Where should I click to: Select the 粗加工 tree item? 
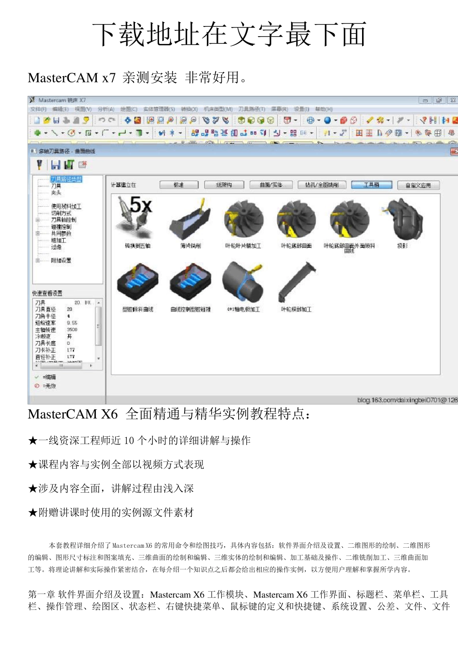[x=59, y=240]
